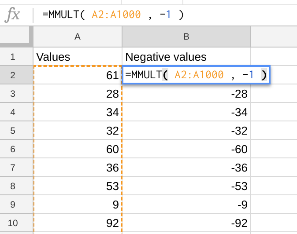
Task: Click A2:A1000 reference inside cell B2
Action: pyautogui.click(x=199, y=75)
